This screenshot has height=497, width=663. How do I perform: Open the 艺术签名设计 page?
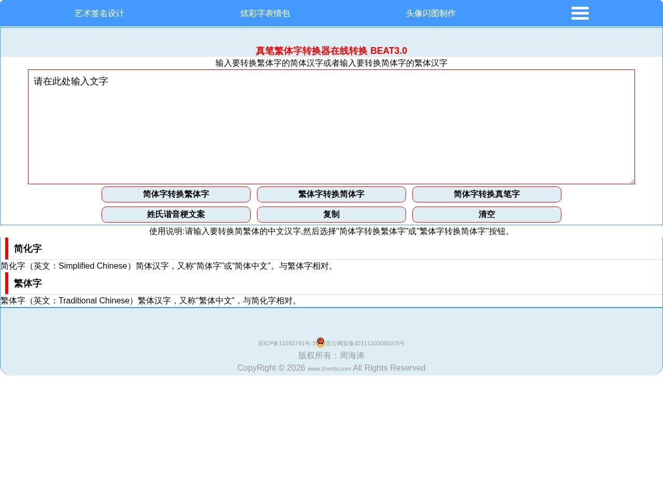99,13
